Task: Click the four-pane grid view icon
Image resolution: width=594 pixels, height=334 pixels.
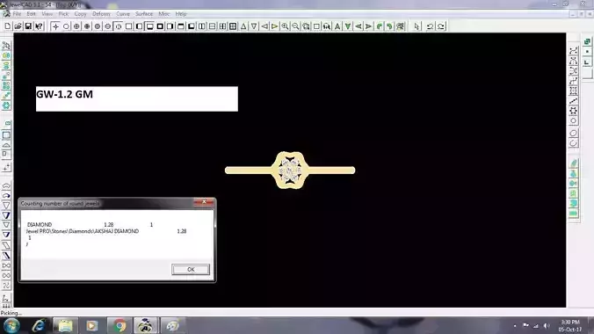Action: pos(233,26)
